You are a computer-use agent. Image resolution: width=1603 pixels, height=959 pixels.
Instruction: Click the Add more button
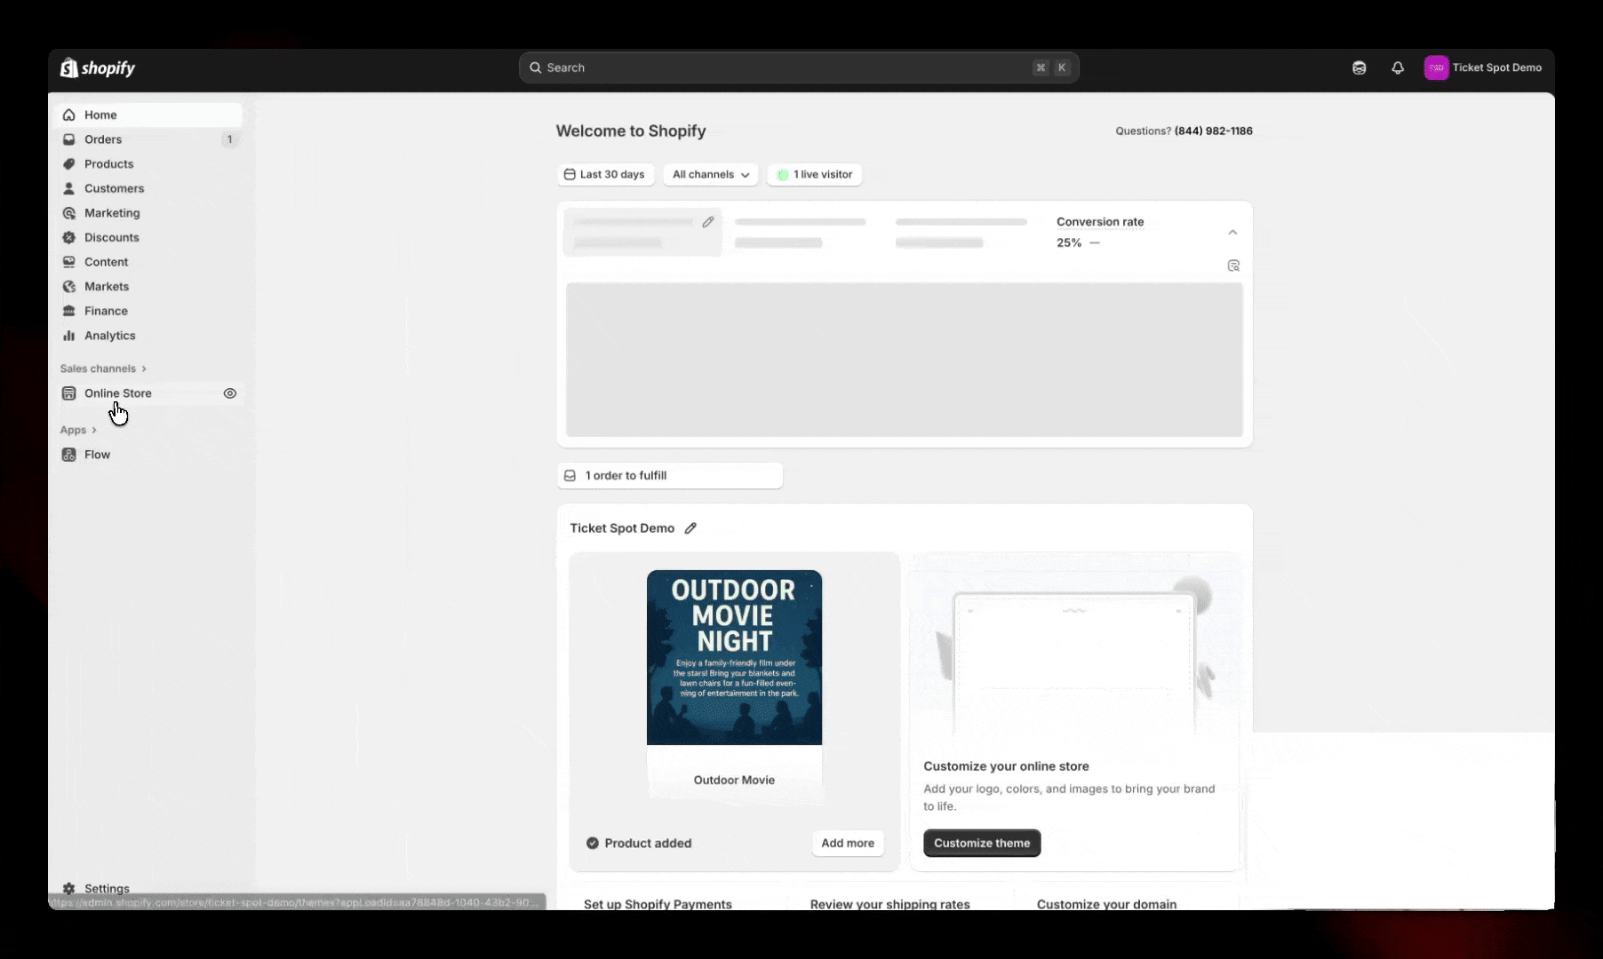[x=847, y=843]
